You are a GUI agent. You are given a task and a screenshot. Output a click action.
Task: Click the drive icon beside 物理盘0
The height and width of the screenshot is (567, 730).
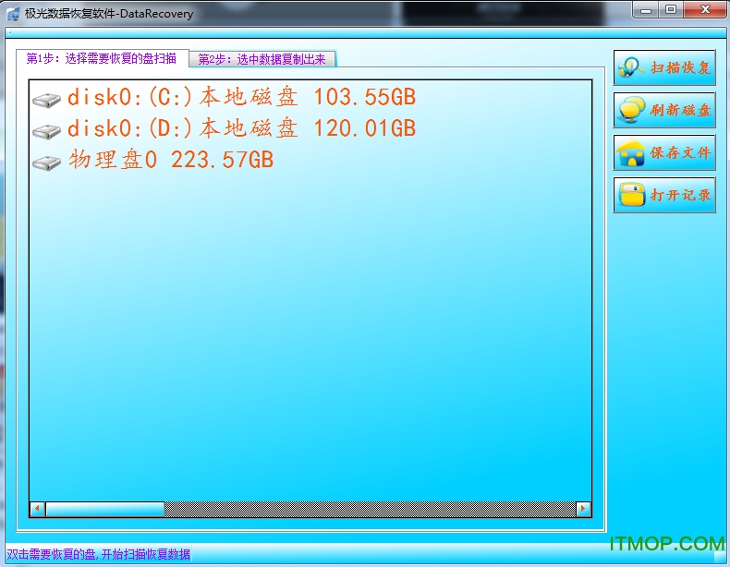(46, 163)
